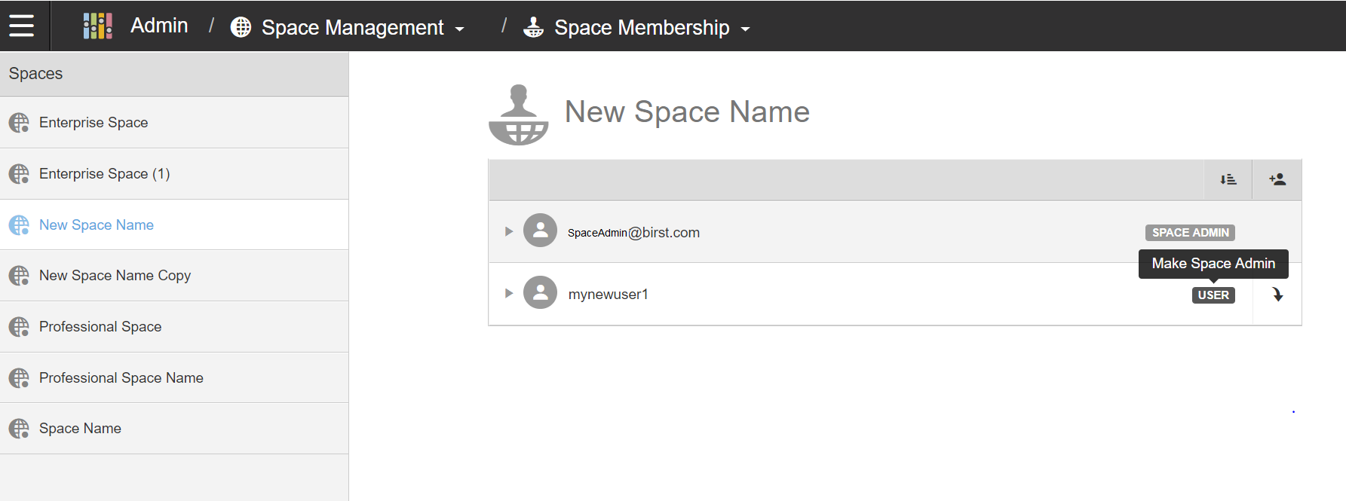Go to Admin in the breadcrumb

click(x=159, y=26)
